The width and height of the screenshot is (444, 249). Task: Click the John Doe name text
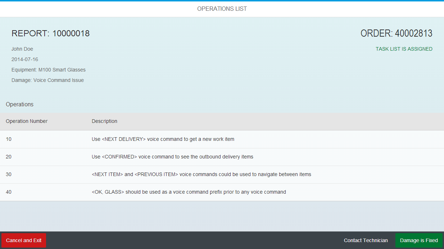(x=22, y=49)
